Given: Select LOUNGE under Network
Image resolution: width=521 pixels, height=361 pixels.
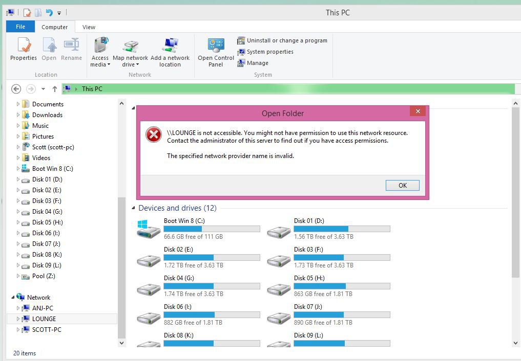Looking at the screenshot, I should coord(44,319).
